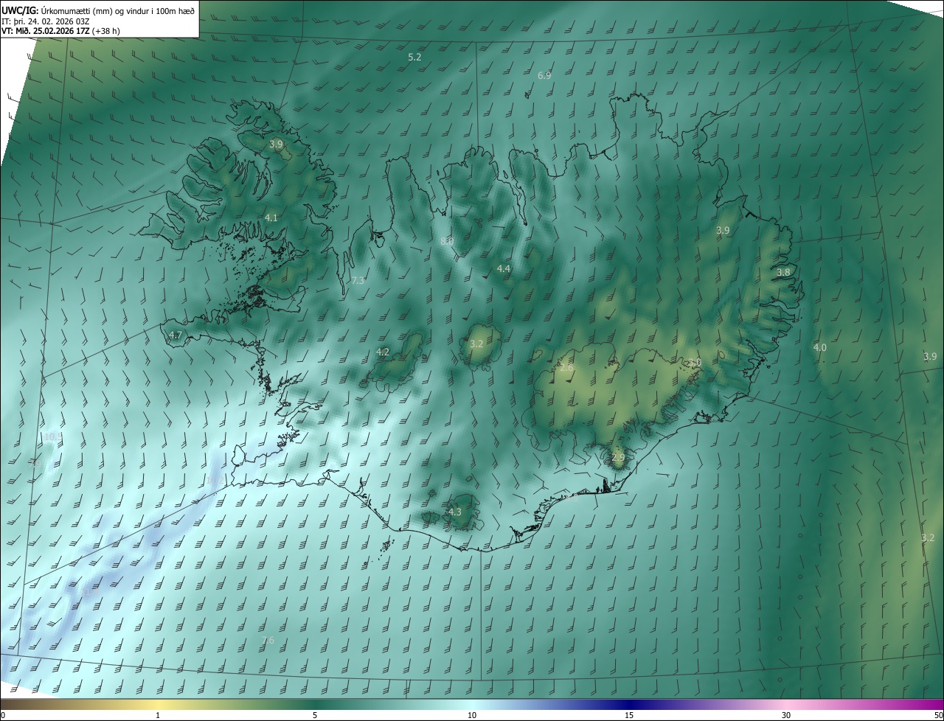Click the 7.6 value in the southwest sea
Viewport: 944px width, 721px height.
(x=268, y=641)
